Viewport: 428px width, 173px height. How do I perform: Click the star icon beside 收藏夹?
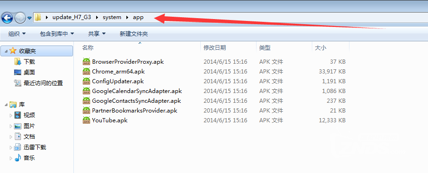13,51
